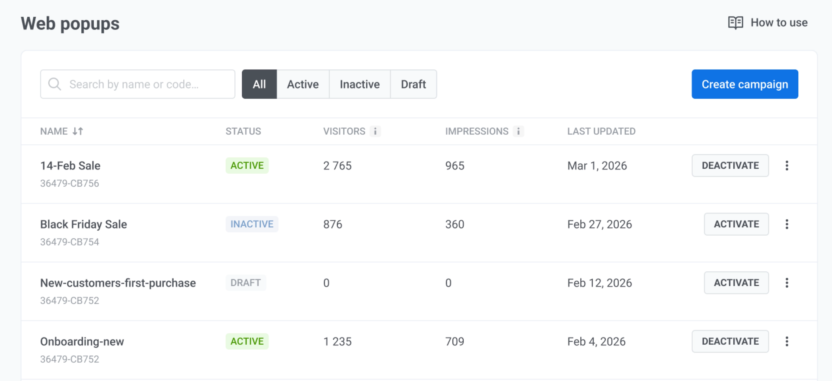Click the IMPRESSIONS info icon
The width and height of the screenshot is (832, 381).
point(518,131)
